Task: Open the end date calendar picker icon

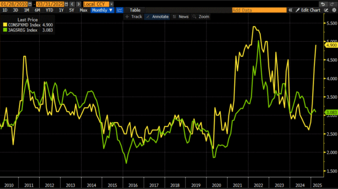Action: [66, 4]
